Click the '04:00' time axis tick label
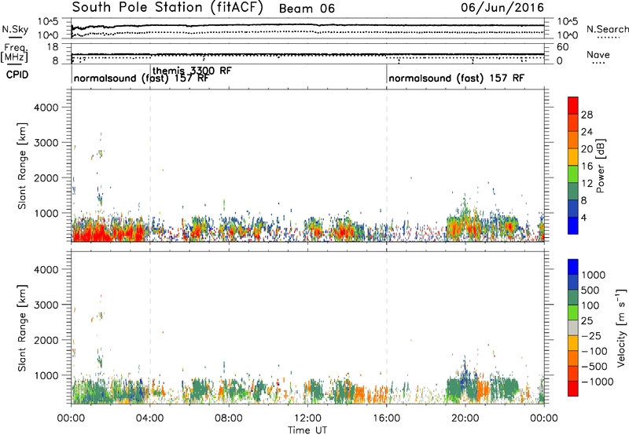This screenshot has width=629, height=435. (x=150, y=419)
